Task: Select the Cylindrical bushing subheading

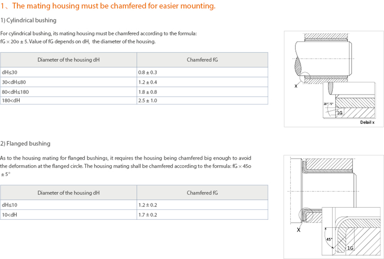Action: point(28,20)
